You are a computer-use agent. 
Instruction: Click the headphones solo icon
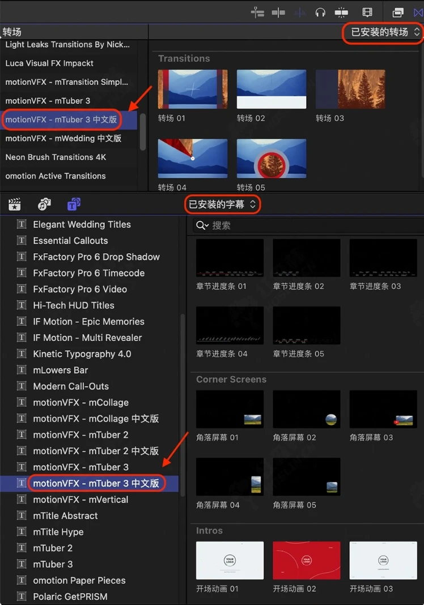coord(320,13)
